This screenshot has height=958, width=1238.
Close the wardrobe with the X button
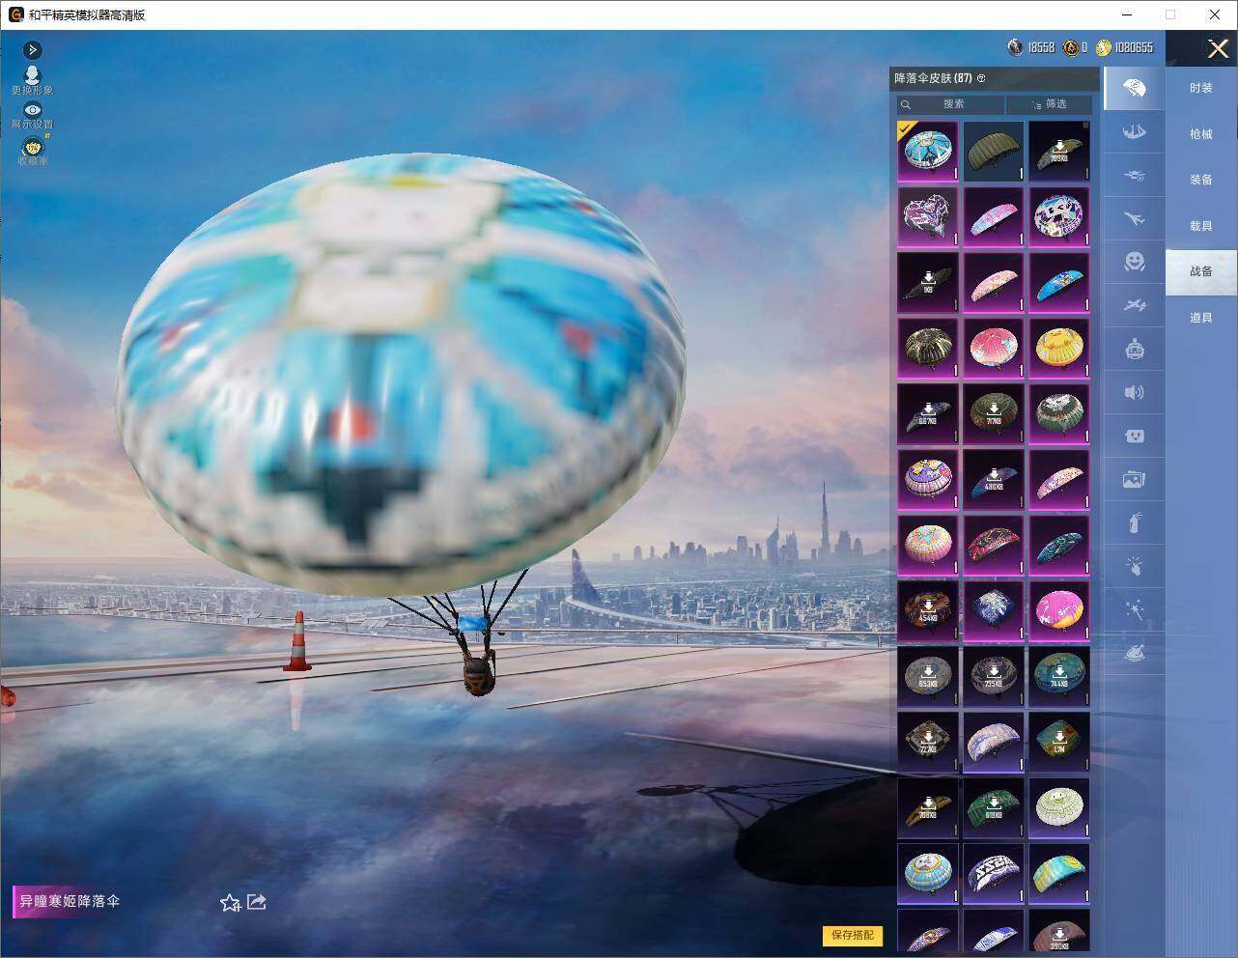[x=1218, y=48]
